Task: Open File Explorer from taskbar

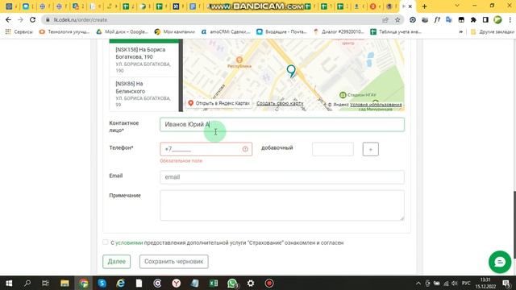Action: [64, 283]
